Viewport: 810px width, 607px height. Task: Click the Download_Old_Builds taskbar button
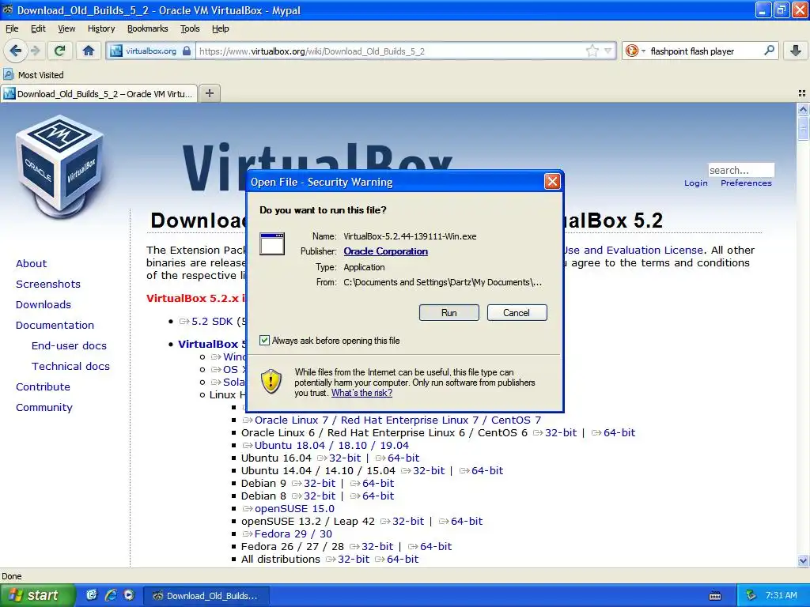pyautogui.click(x=205, y=596)
